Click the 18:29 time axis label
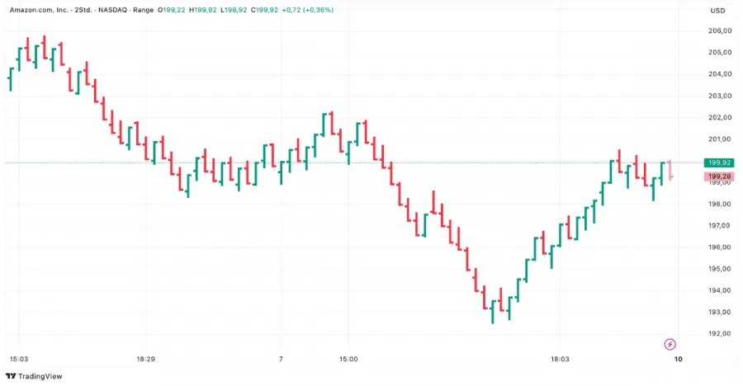Screen dimensions: 743x386 (x=145, y=359)
